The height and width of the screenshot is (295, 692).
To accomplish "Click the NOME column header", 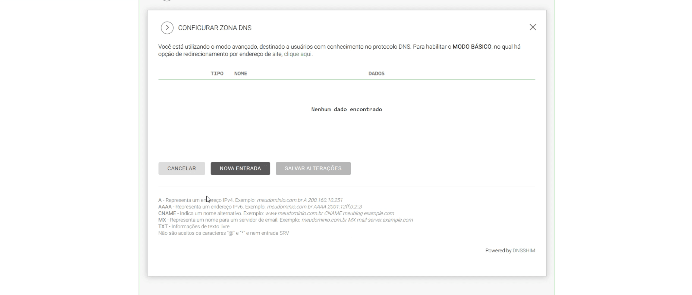I will [240, 74].
